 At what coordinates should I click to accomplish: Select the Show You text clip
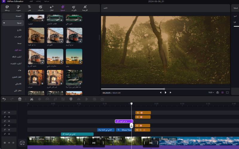tap(124, 130)
